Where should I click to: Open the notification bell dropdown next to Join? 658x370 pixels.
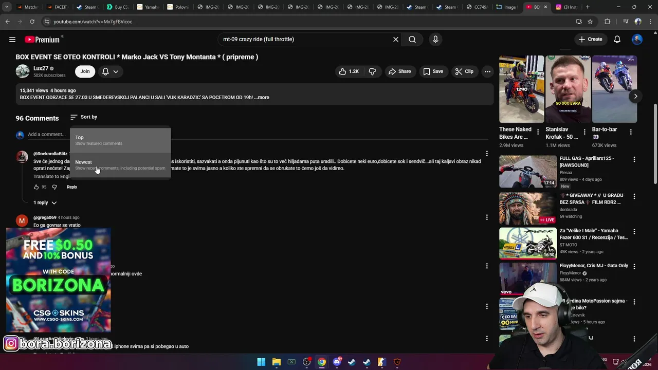point(111,71)
